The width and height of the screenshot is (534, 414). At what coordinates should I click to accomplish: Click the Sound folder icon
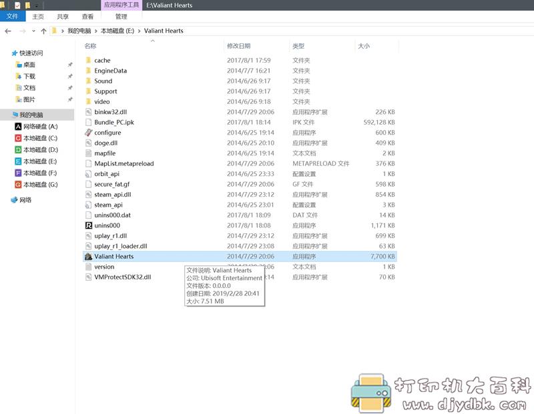[x=89, y=81]
